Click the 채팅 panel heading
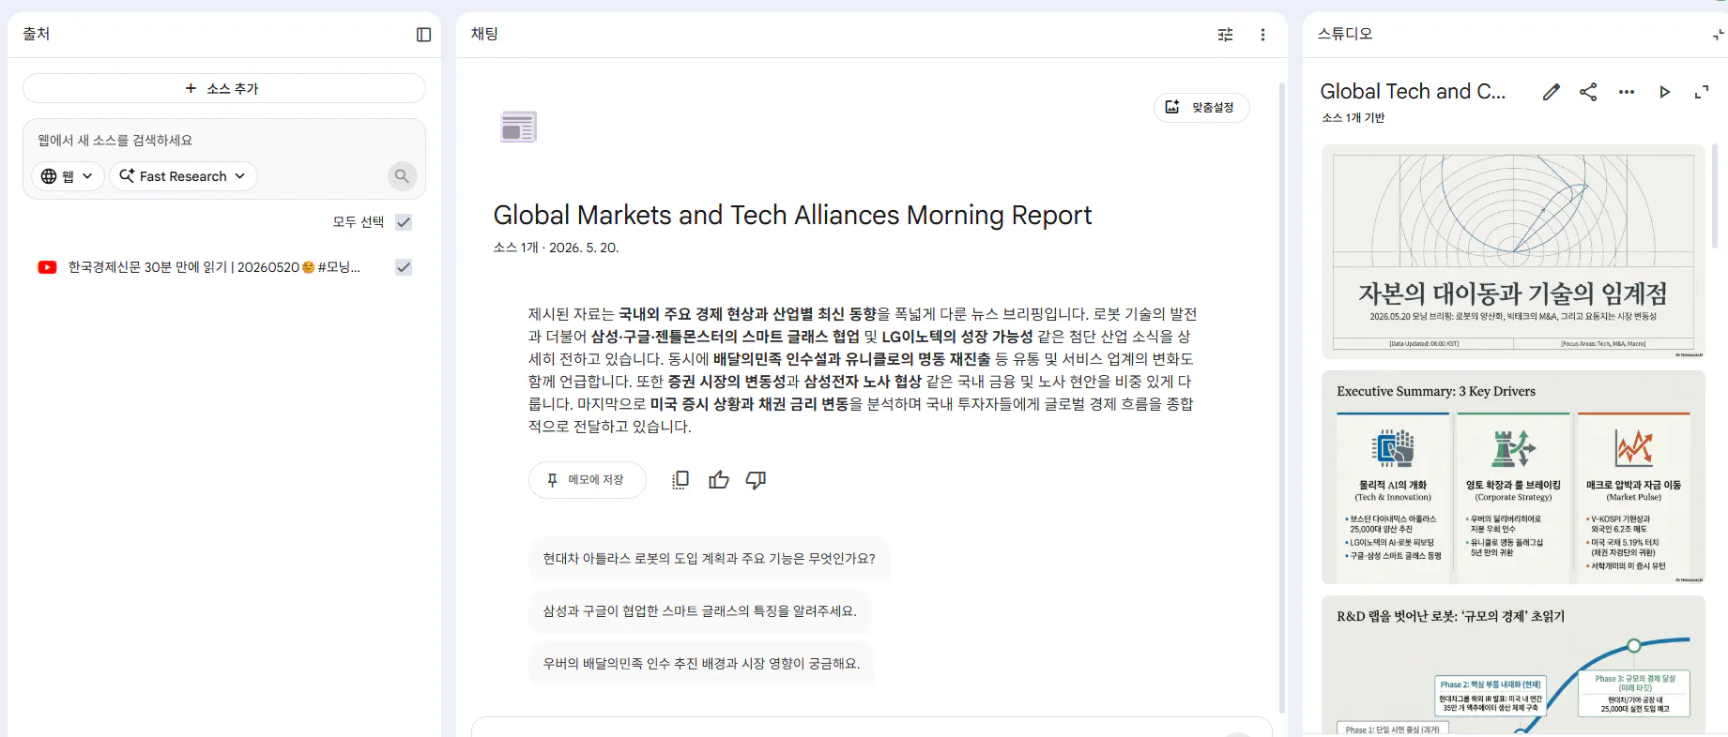 484,34
